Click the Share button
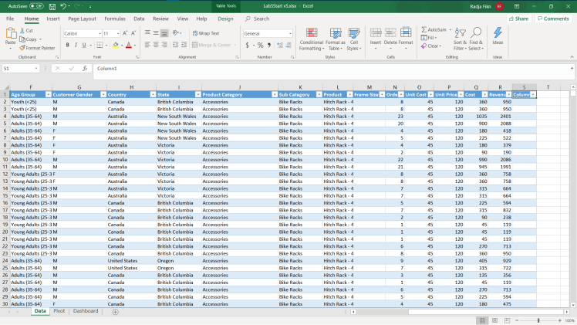This screenshot has width=577, height=325. coord(519,19)
